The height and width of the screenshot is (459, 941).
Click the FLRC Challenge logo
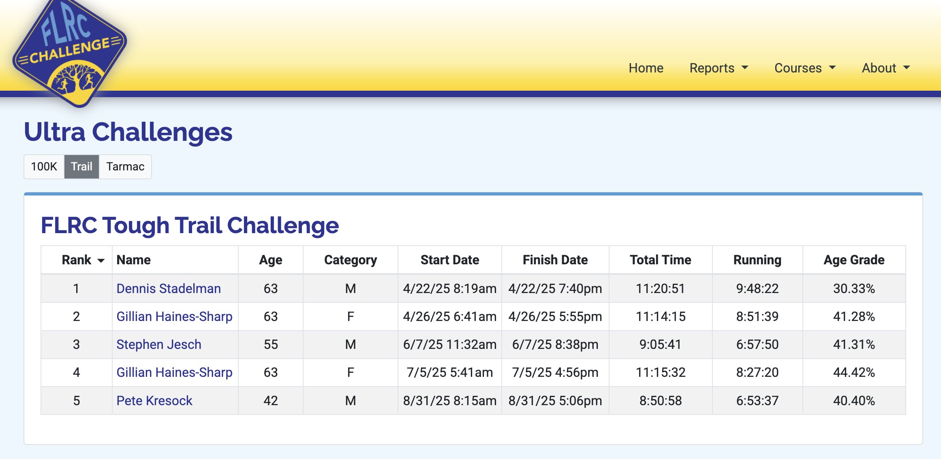click(70, 53)
